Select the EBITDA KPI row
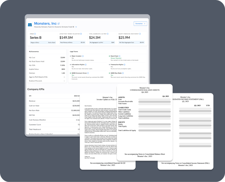 click(x=54, y=115)
